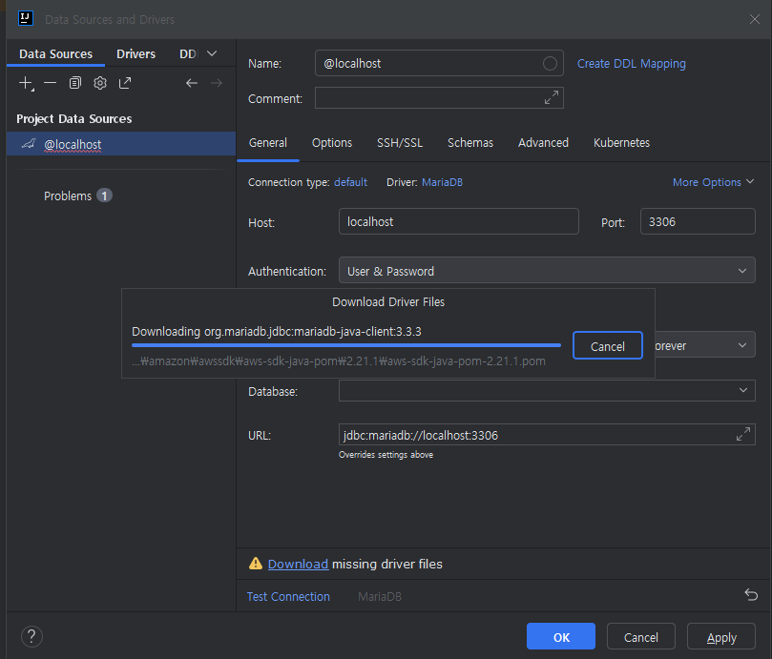This screenshot has height=659, width=772.
Task: Click the color circle in Name field
Action: (x=550, y=64)
